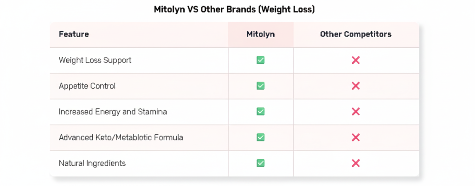Screen dimensions: 475x186
Task: Select the Mitolyn column header
Action: tap(261, 34)
